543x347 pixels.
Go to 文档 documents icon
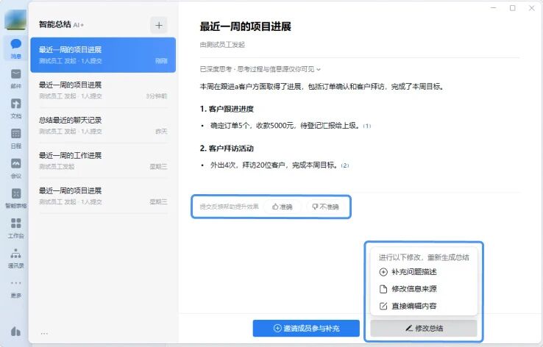[x=15, y=107]
